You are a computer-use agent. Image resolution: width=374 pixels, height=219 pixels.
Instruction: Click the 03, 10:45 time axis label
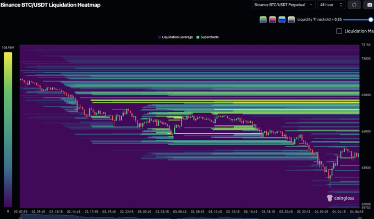pos(215,212)
